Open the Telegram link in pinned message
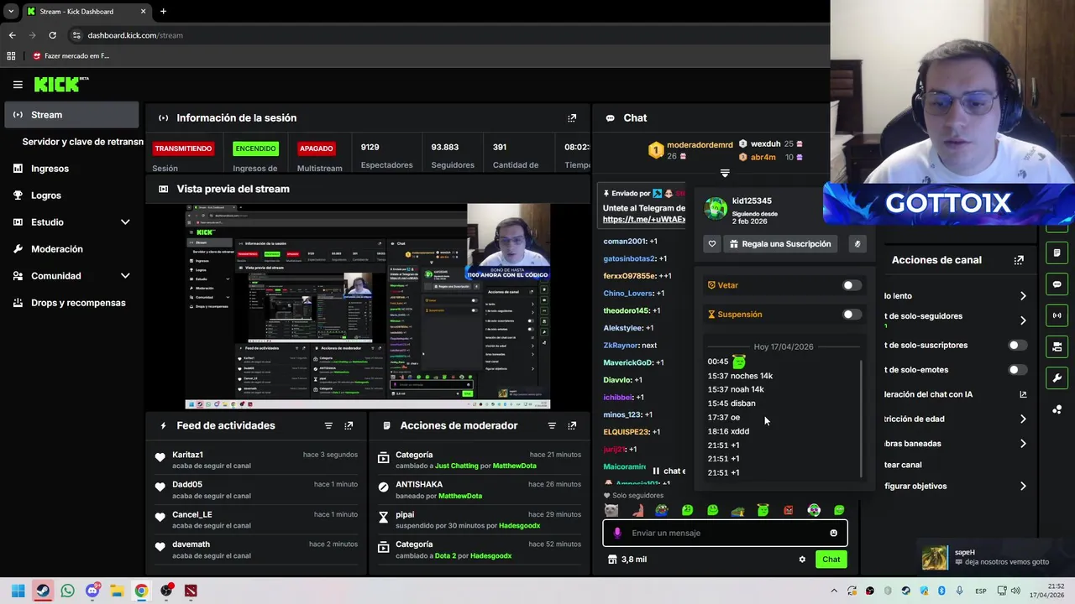This screenshot has height=604, width=1075. (644, 220)
